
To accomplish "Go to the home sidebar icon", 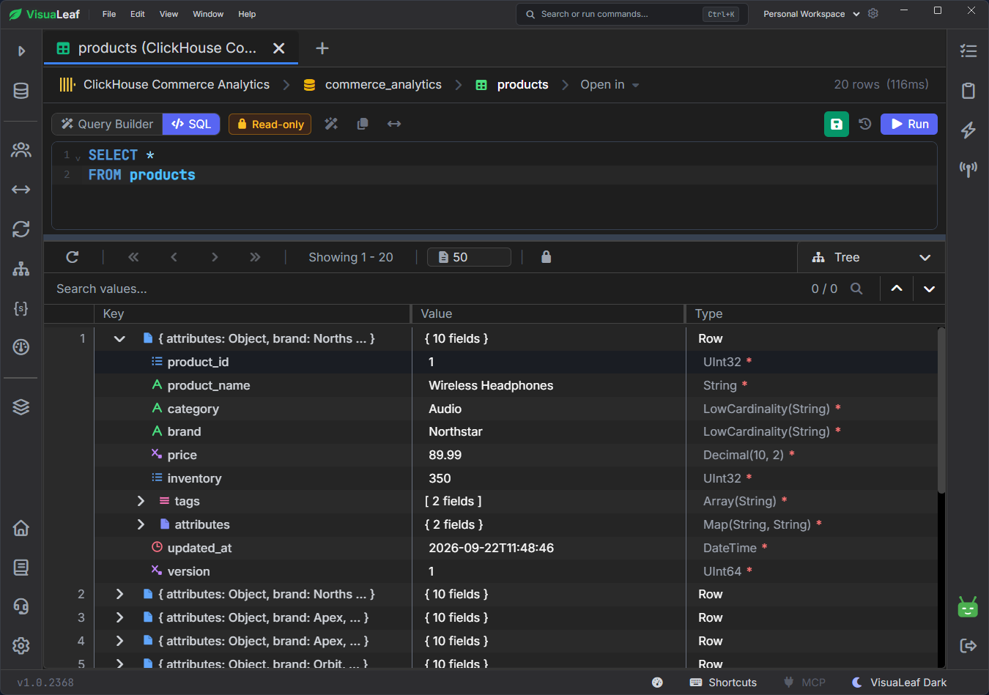I will click(21, 528).
